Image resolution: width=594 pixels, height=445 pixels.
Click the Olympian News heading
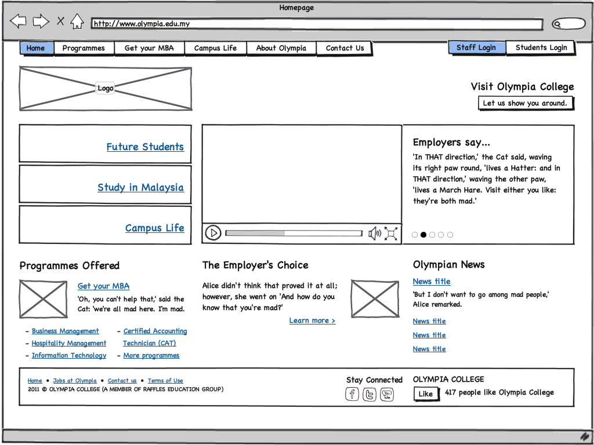(x=448, y=264)
